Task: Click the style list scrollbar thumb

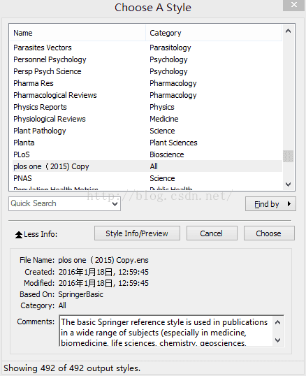Action: coord(289,157)
